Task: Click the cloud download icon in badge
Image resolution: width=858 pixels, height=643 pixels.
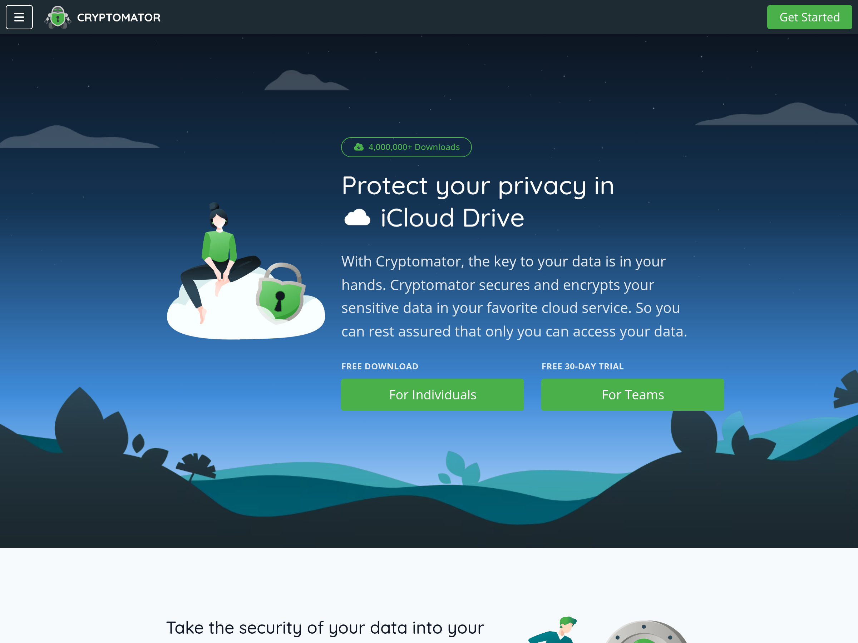Action: [x=359, y=147]
